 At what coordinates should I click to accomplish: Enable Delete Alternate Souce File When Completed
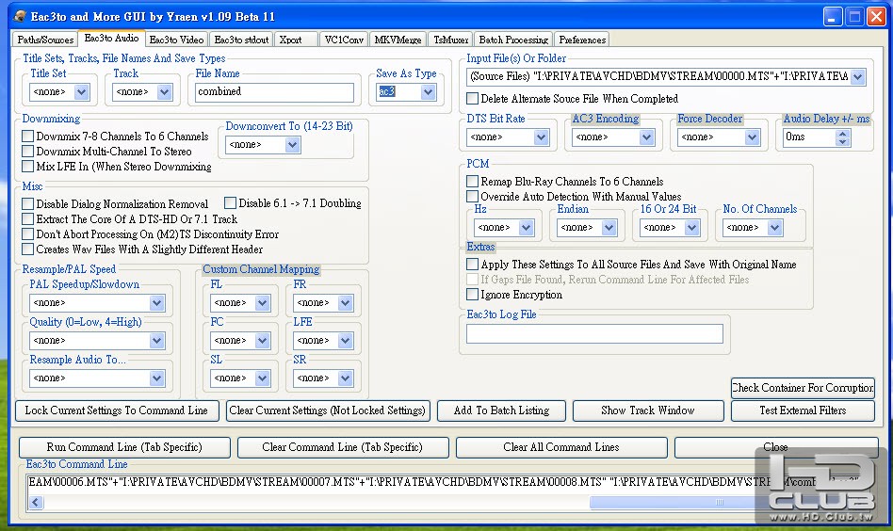472,99
